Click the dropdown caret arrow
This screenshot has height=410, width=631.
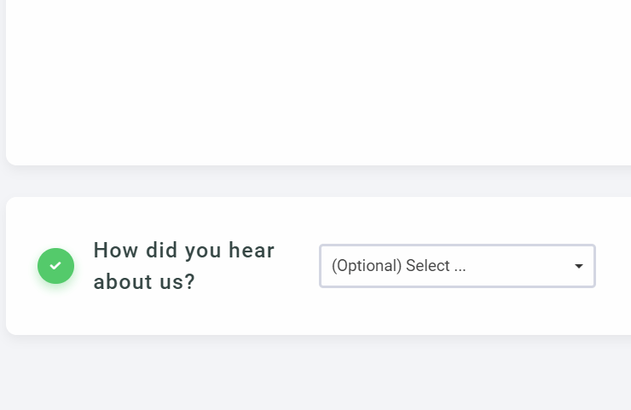(579, 266)
